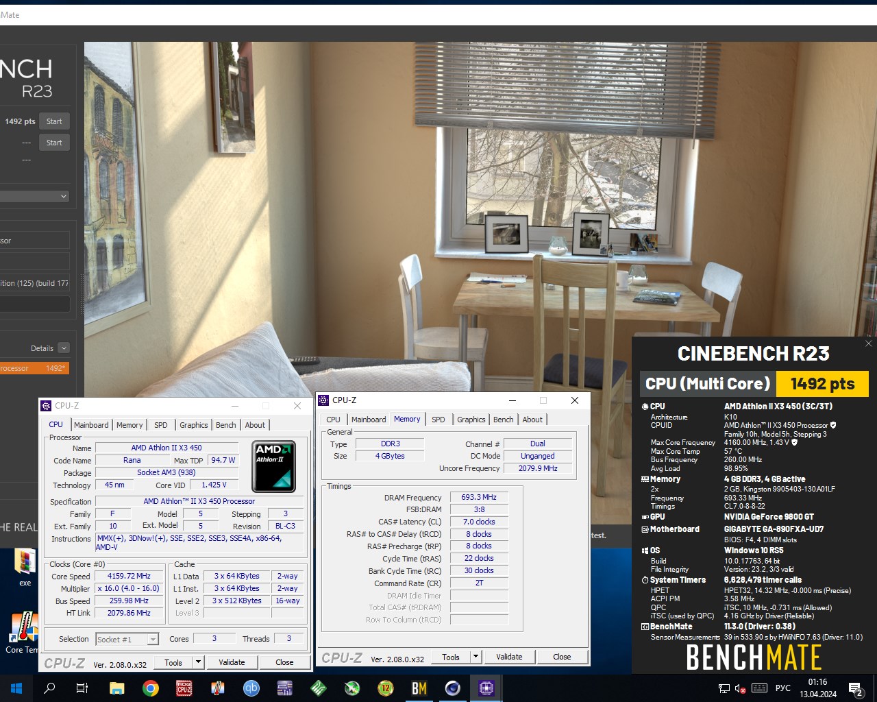
Task: Open red MSI CPU-Z icon in taskbar
Action: 184,688
